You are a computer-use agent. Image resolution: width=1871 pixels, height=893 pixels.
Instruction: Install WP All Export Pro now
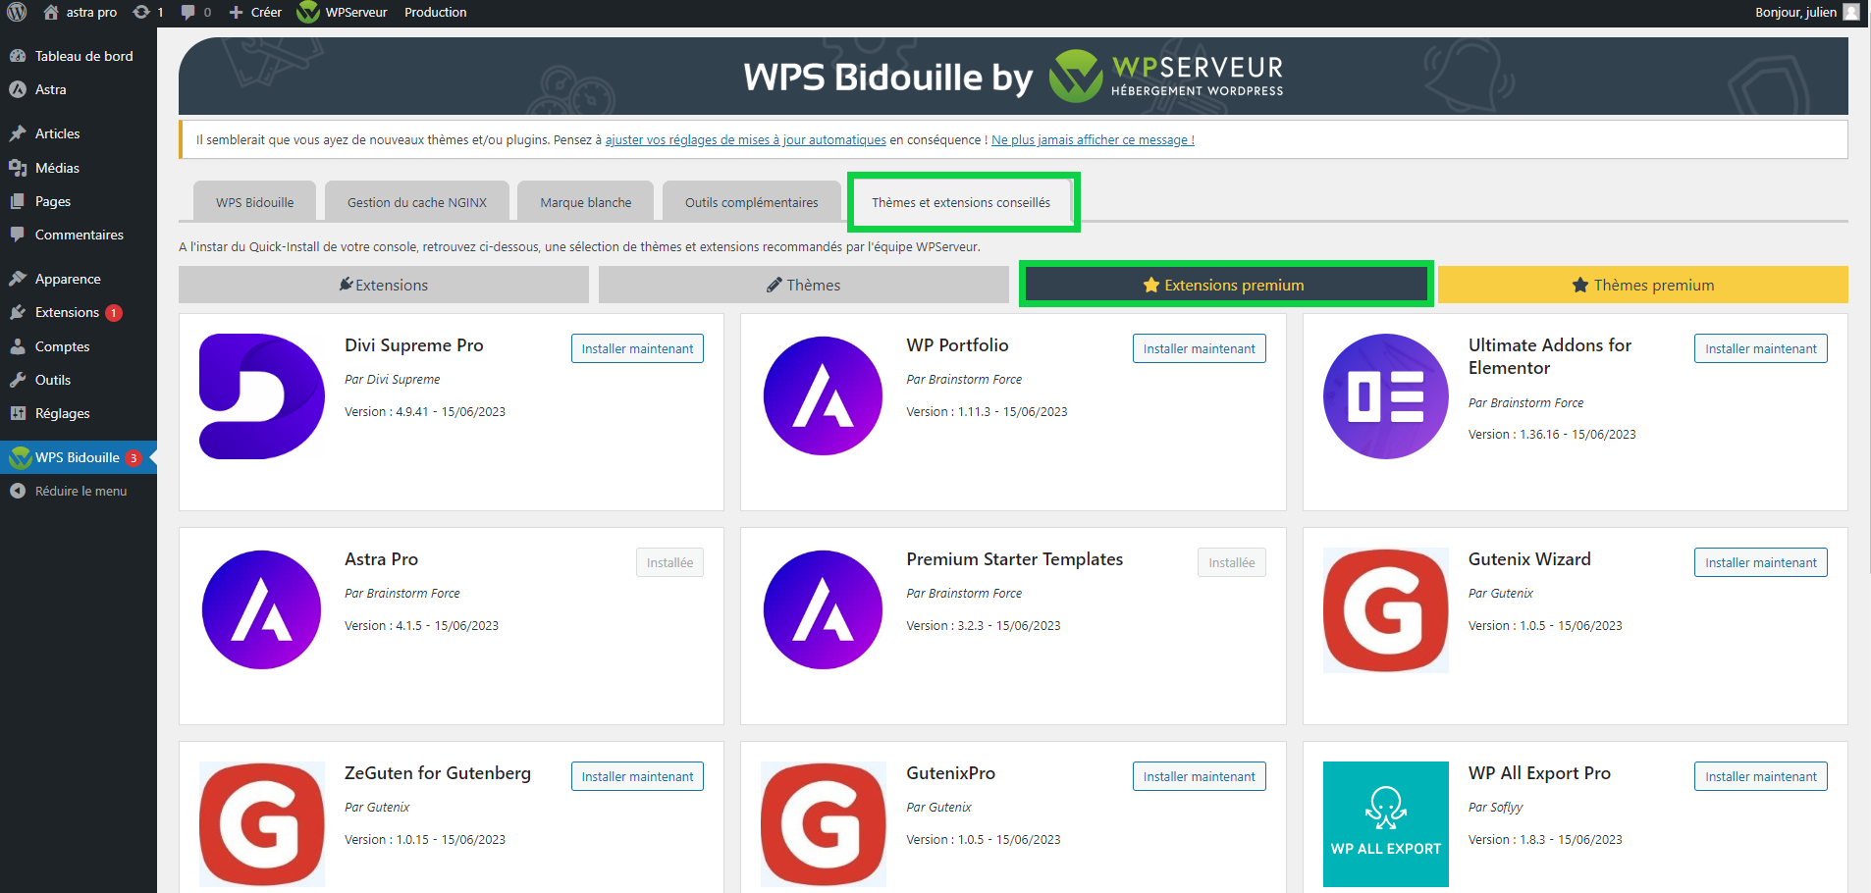pyautogui.click(x=1761, y=776)
